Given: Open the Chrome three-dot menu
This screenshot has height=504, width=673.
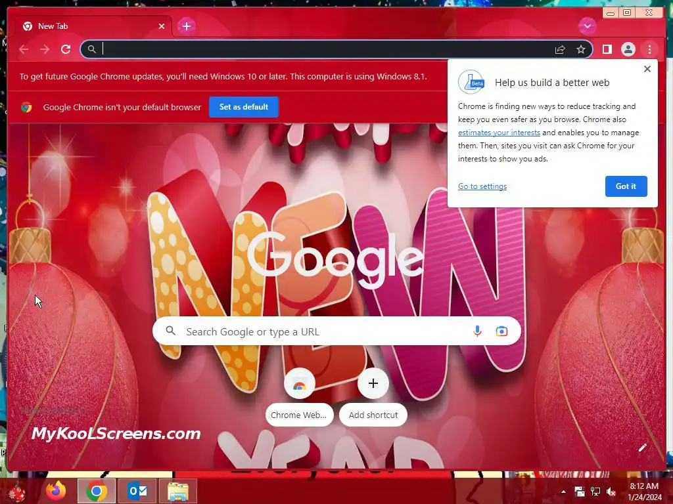Looking at the screenshot, I should [x=649, y=49].
